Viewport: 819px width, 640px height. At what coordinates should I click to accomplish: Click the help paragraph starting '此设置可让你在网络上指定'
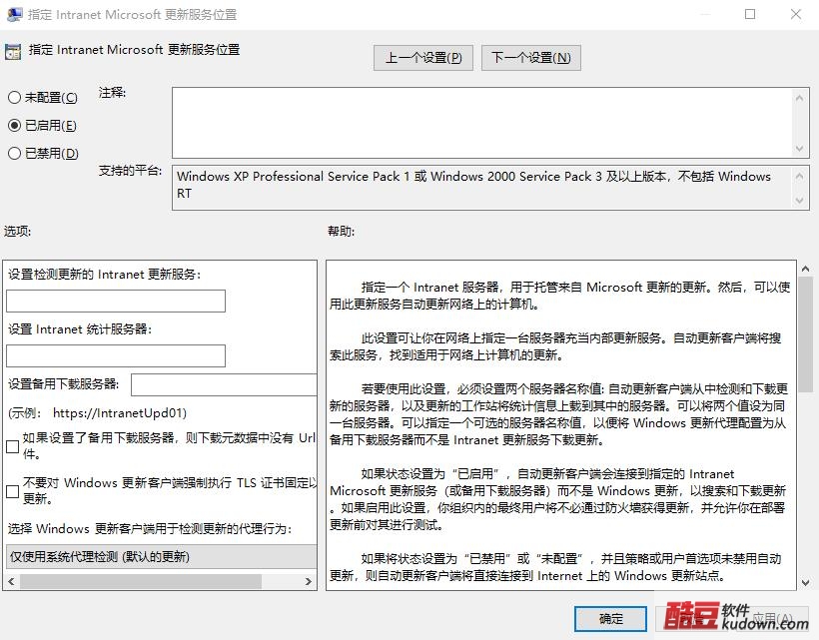555,346
